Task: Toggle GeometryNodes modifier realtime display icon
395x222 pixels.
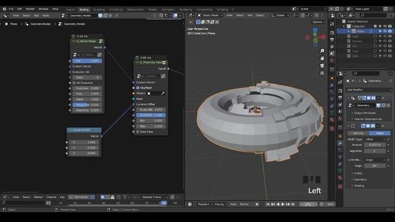Action: (x=368, y=98)
